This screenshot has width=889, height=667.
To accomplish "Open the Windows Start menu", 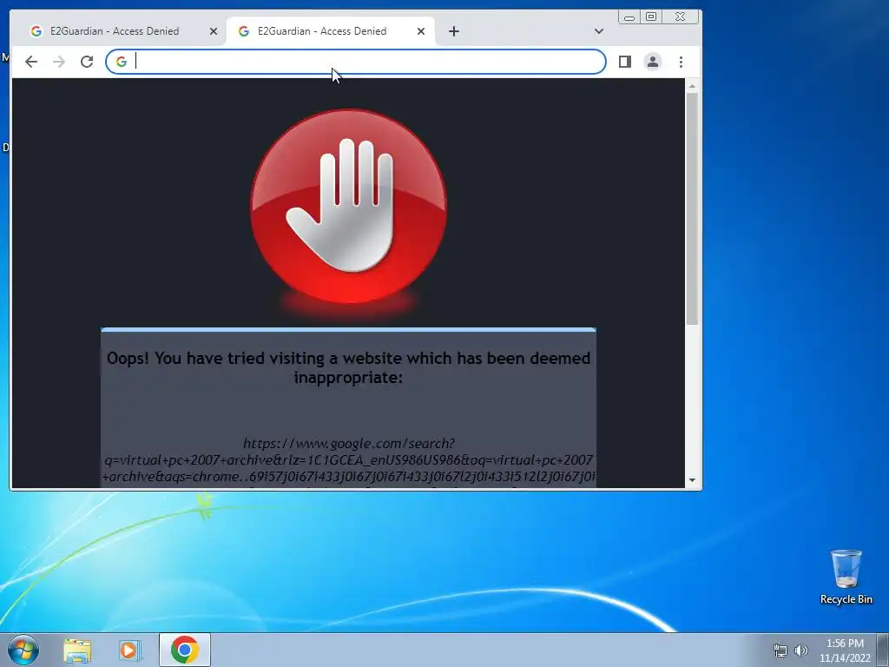I will coord(23,650).
